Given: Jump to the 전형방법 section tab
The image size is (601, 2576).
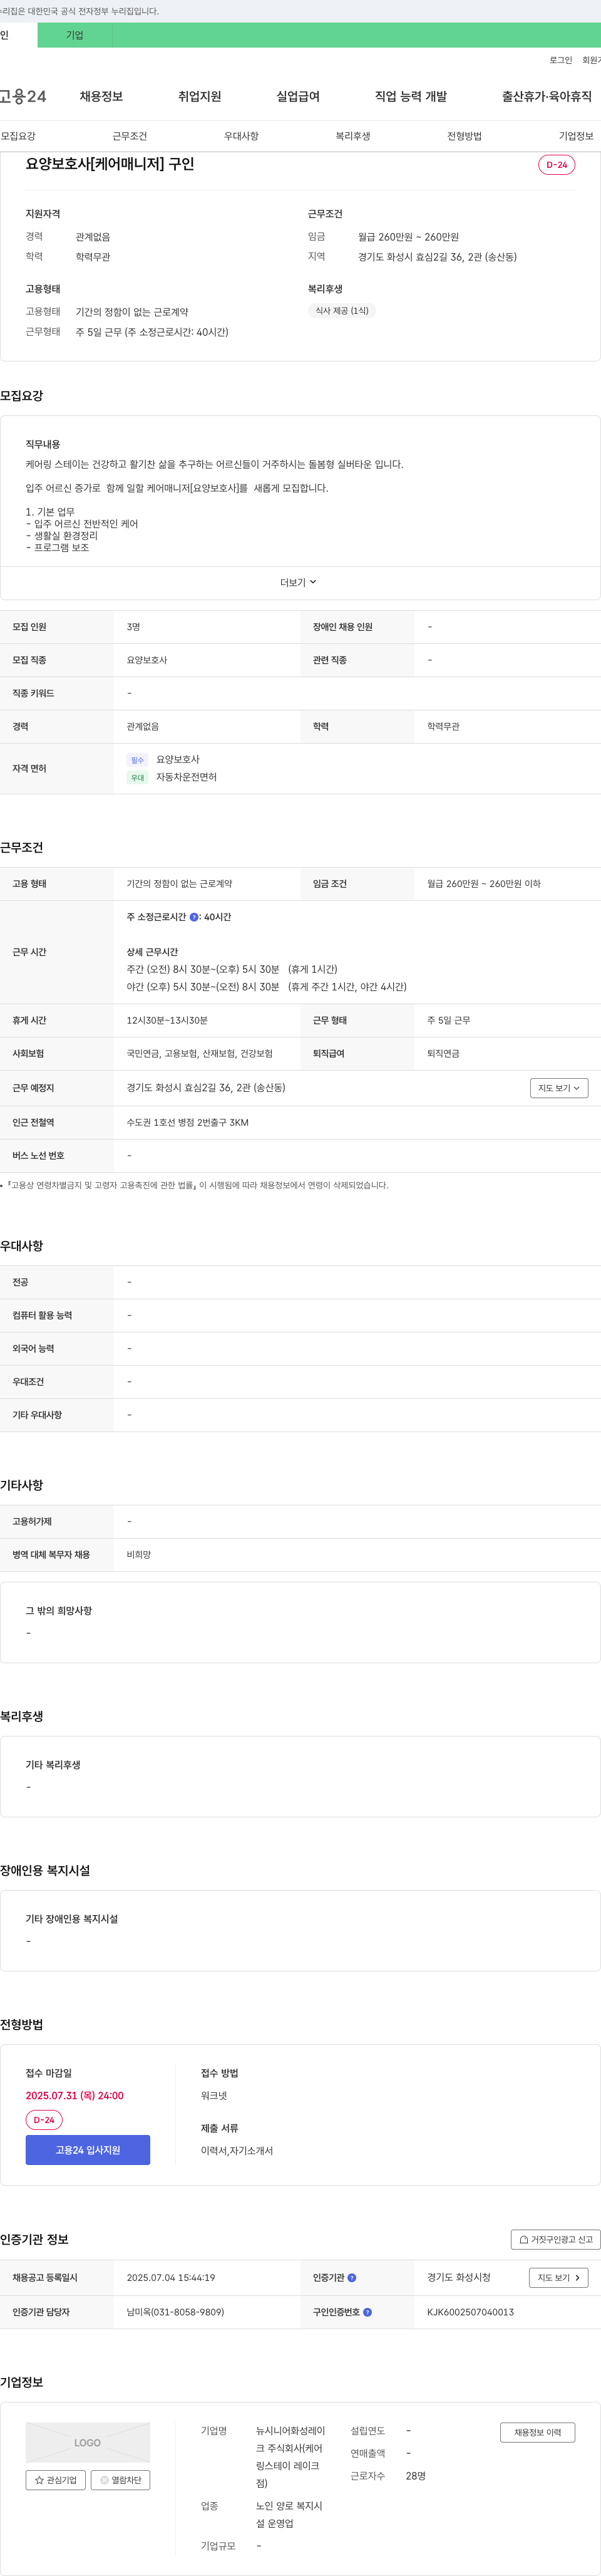Looking at the screenshot, I should click(464, 136).
